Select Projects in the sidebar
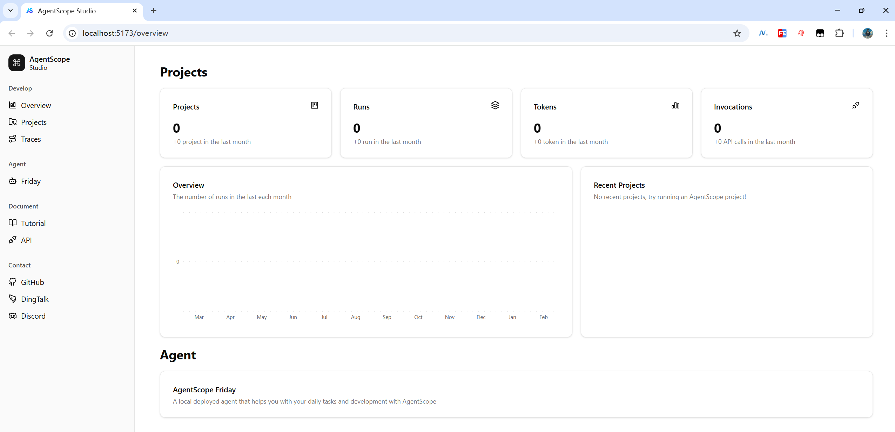Screen dimensions: 895x432 click(x=33, y=122)
